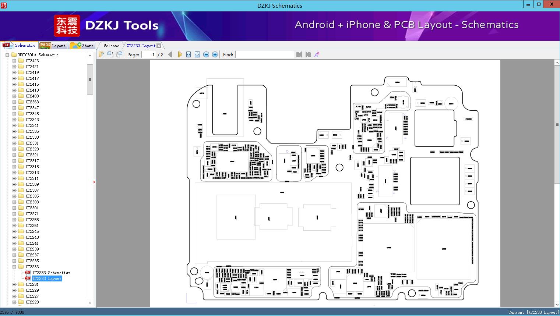Click the "2375 / 7038" status counter
Image resolution: width=560 pixels, height=316 pixels.
pyautogui.click(x=12, y=312)
